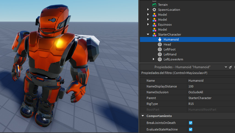
Task: Uncheck EvaluateStateMachine checkbox
Action: point(191,129)
